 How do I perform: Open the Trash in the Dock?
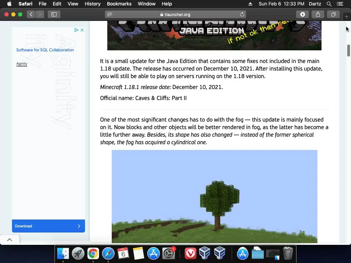(288, 253)
